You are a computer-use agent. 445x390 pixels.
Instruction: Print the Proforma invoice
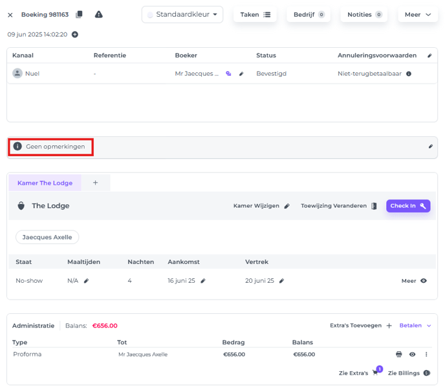398,354
